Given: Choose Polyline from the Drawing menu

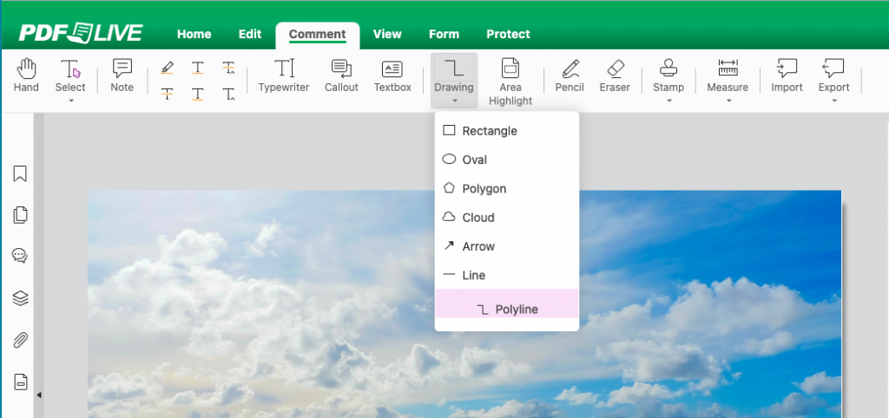Looking at the screenshot, I should (x=507, y=304).
